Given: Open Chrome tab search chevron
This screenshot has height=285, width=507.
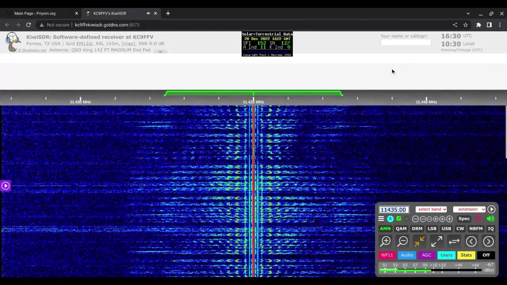Looking at the screenshot, I should click(x=468, y=13).
